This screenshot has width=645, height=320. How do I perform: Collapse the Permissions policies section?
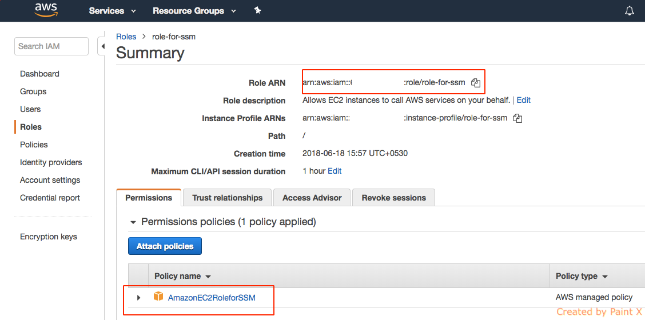tap(133, 222)
